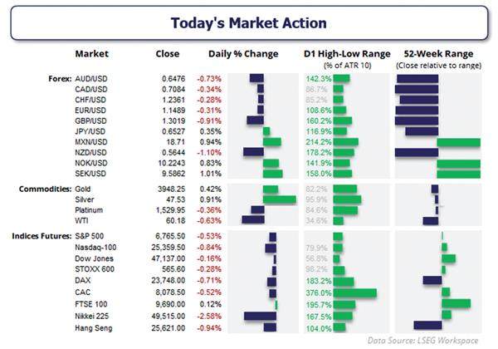Click the Silver daily change green bar
Screen dimensions: 498x349
279,199
